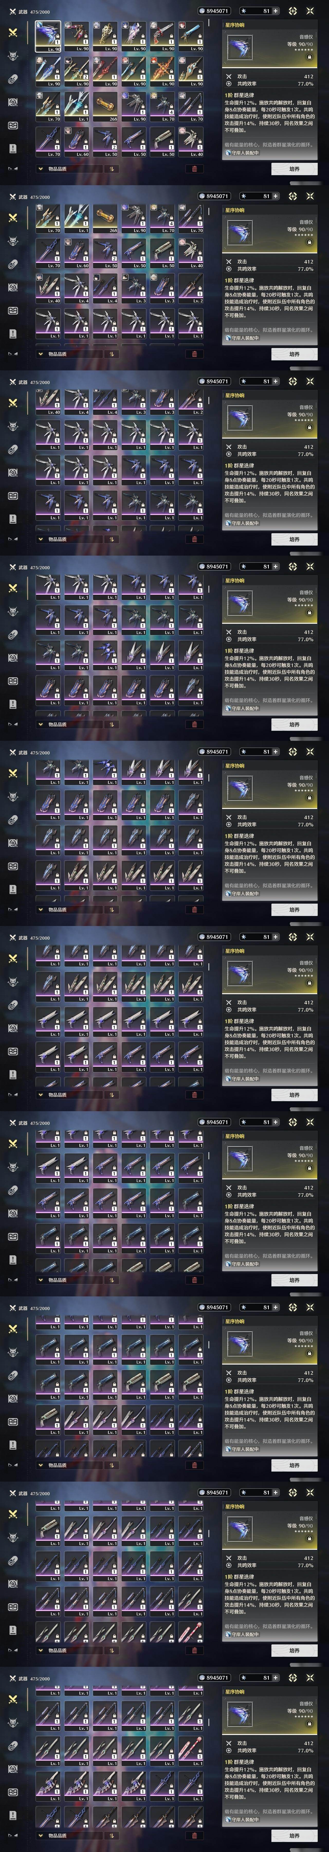
Task: Select the quest items exclamation sidebar icon
Action: click(13, 148)
